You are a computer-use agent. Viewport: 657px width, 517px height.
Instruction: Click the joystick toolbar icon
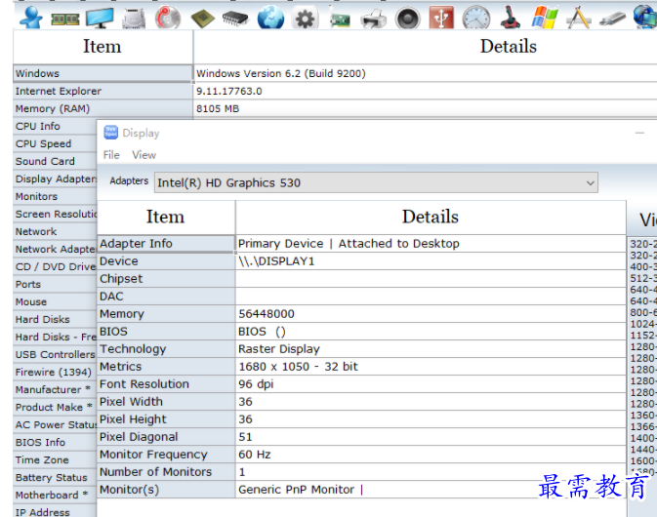pyautogui.click(x=511, y=18)
